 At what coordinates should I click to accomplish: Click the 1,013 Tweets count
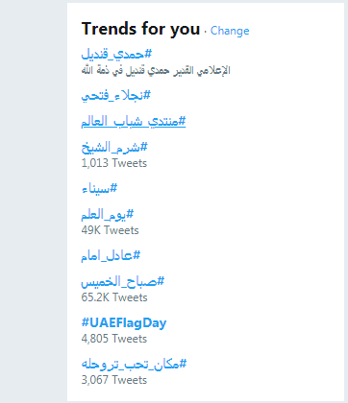pyautogui.click(x=114, y=163)
